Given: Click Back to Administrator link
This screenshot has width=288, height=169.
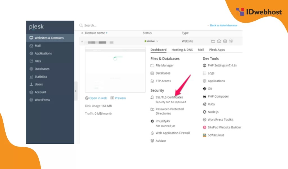Looking at the screenshot, I should [224, 25].
